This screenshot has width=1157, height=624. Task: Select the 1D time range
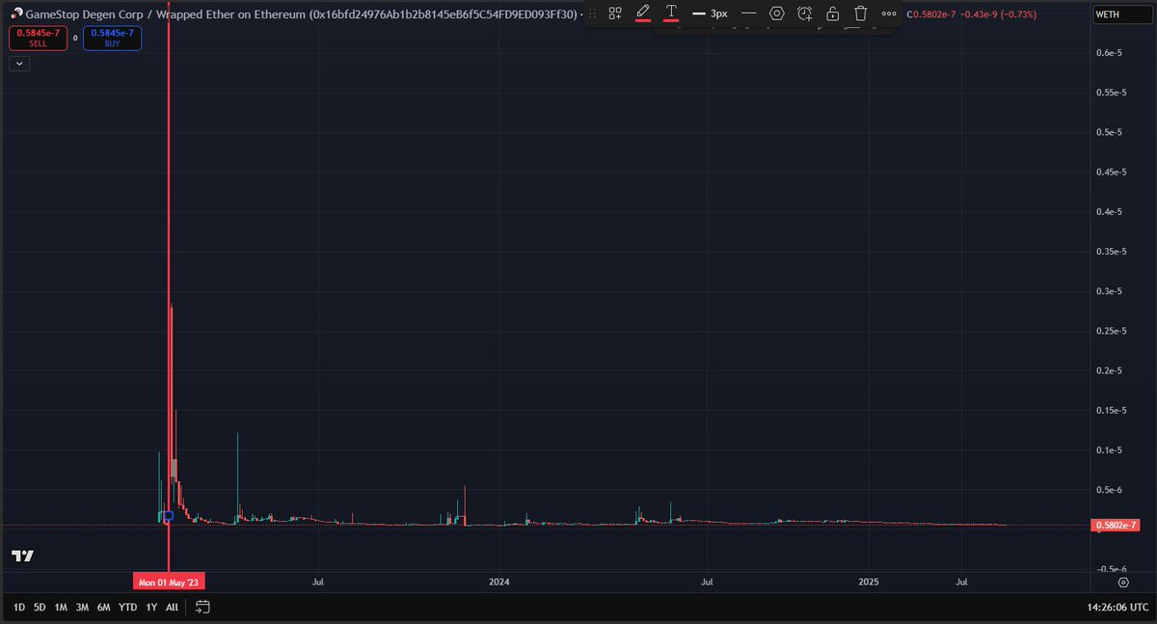(x=19, y=608)
